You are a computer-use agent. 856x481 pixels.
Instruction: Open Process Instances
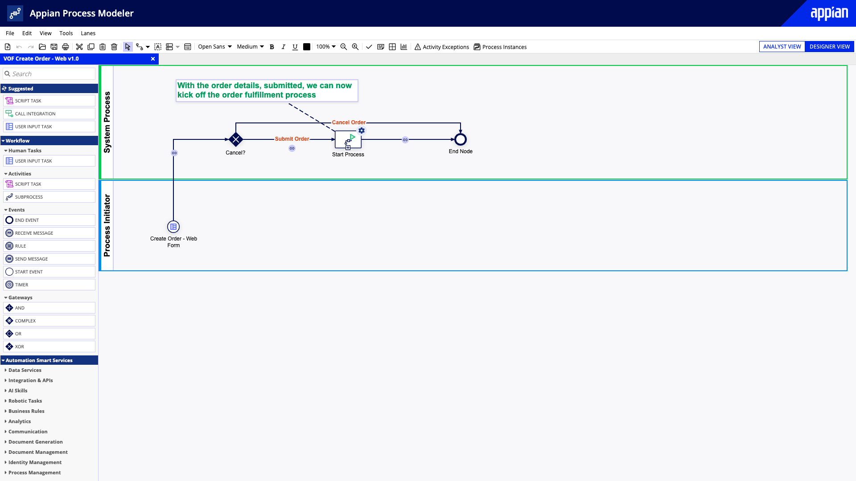tap(500, 47)
